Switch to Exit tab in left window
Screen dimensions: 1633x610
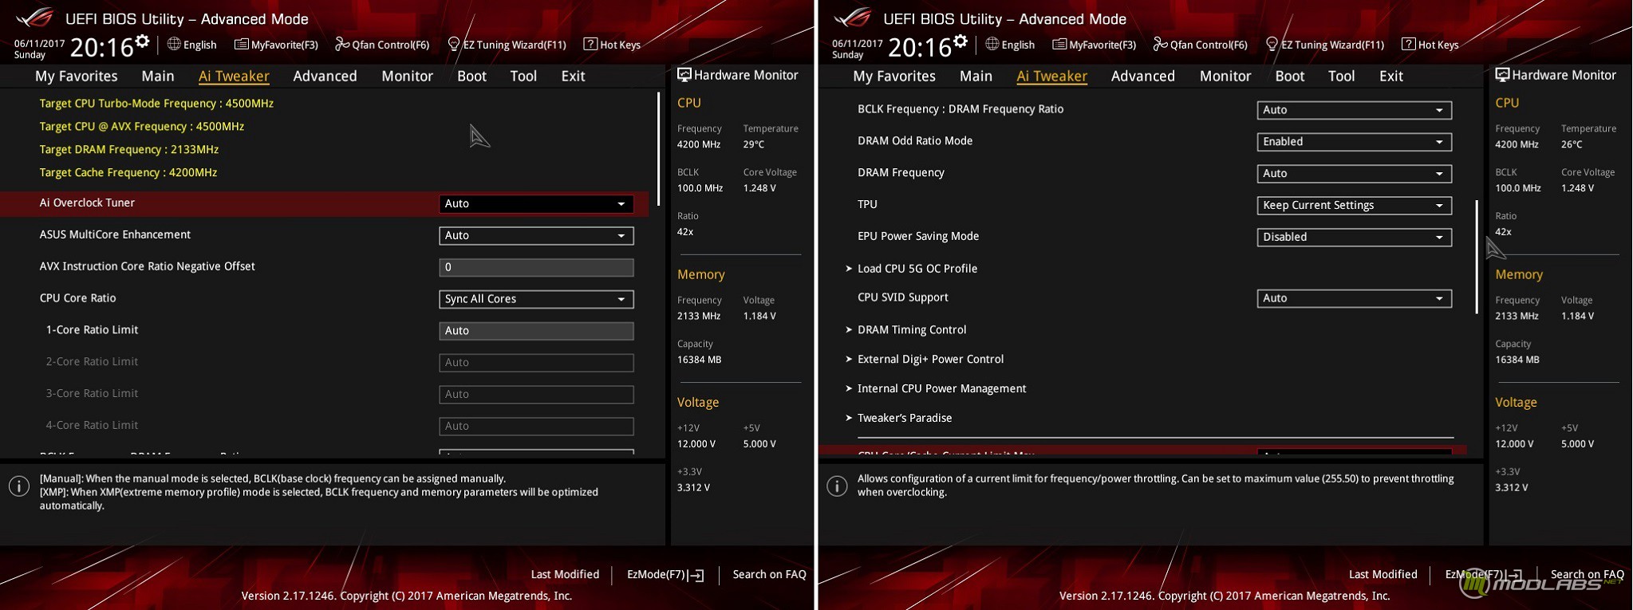[573, 76]
